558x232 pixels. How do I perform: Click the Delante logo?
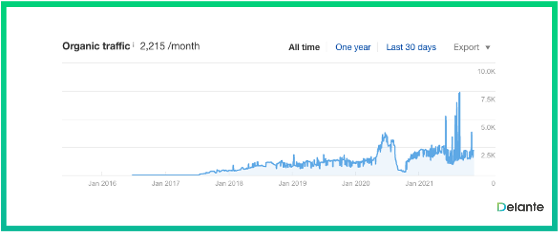tap(520, 207)
